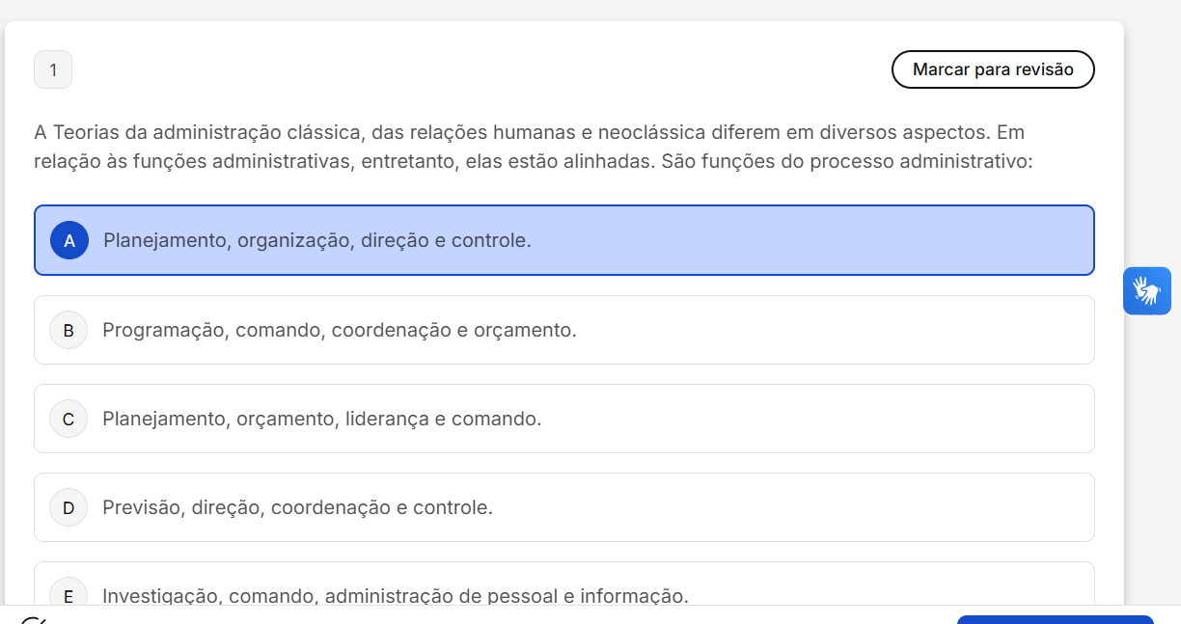Click the question number 1 badge
1181x624 pixels.
point(53,69)
